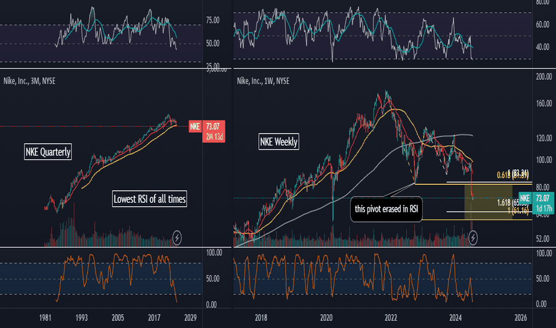Viewport: 556px width, 328px height.
Task: Click 1981 on the quarterly time axis
Action: tap(45, 318)
